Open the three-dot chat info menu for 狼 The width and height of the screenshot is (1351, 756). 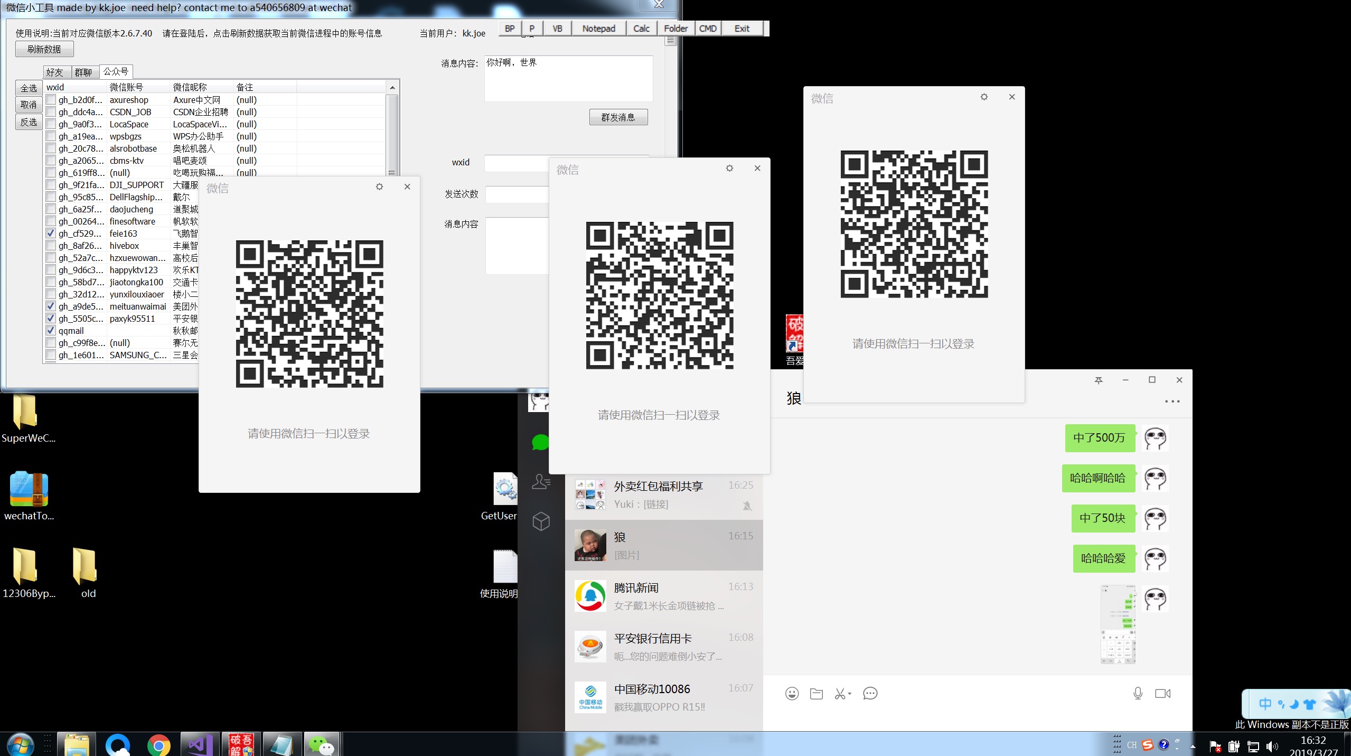[x=1172, y=402]
